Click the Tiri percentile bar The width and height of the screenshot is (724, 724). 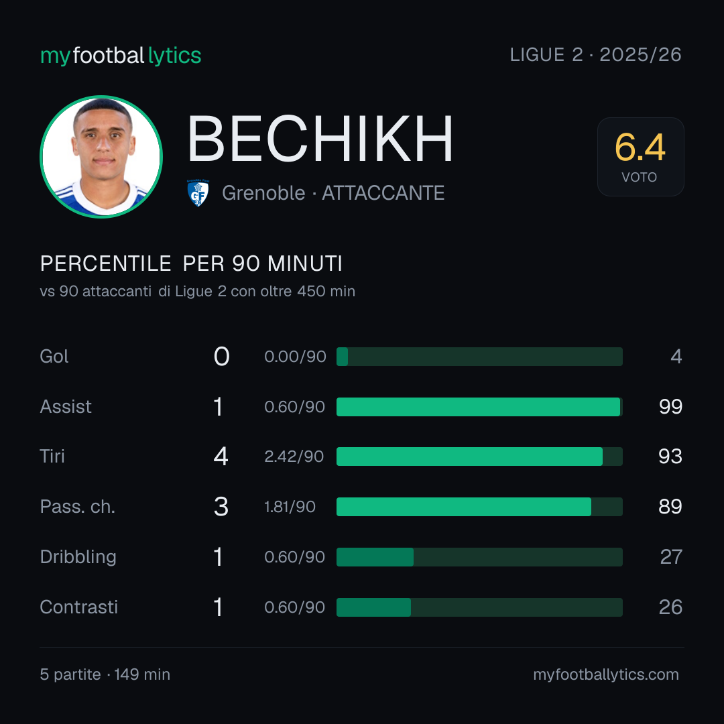tap(479, 457)
